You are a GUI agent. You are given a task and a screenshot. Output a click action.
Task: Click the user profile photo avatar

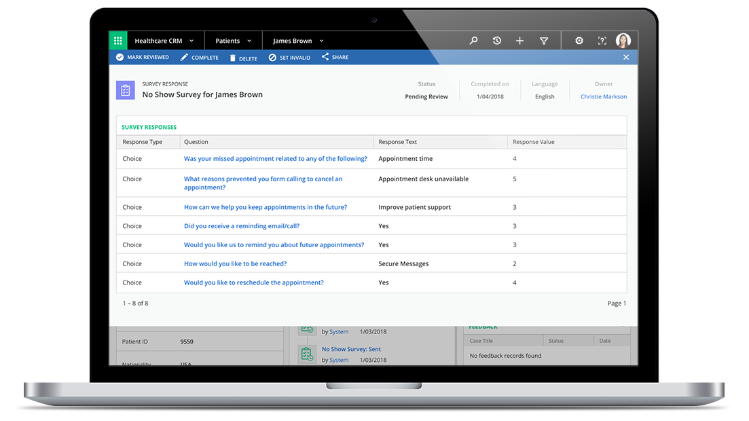[x=623, y=41]
